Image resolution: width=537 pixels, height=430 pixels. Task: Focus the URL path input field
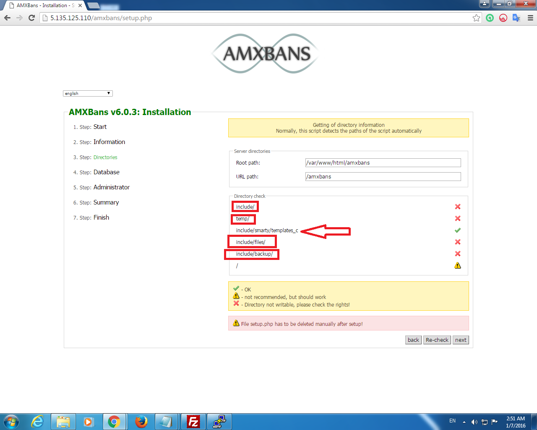pyautogui.click(x=383, y=177)
